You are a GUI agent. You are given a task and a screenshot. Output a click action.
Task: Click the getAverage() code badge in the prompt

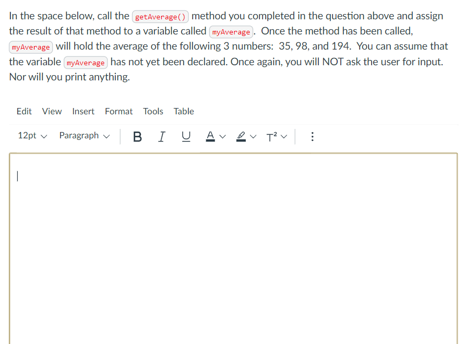[160, 16]
